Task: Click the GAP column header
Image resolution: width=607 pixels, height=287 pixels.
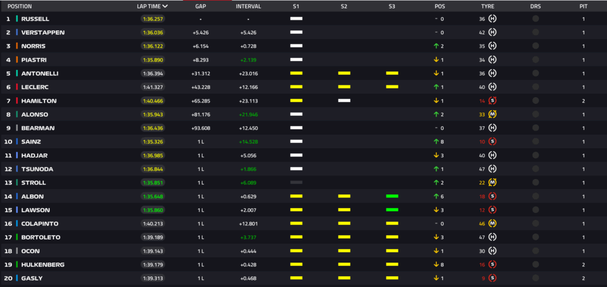Action: coord(200,7)
